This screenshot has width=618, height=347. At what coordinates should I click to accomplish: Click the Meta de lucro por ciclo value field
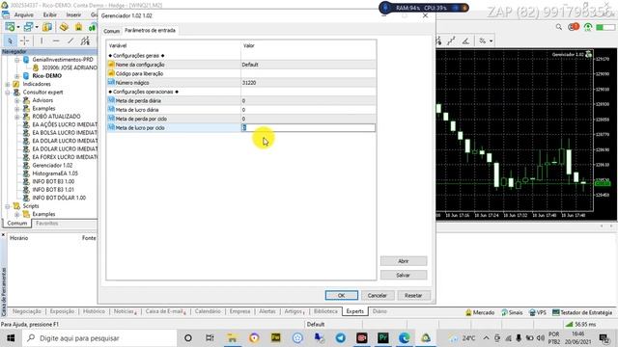(x=308, y=128)
